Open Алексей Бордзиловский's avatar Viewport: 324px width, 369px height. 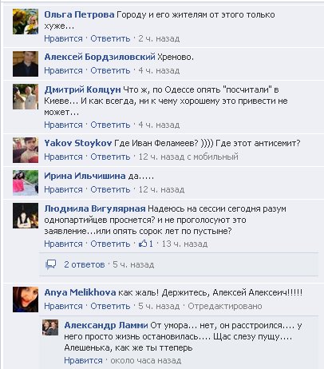click(x=26, y=64)
